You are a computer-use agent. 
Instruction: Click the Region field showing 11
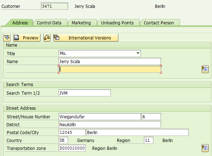click(149, 140)
